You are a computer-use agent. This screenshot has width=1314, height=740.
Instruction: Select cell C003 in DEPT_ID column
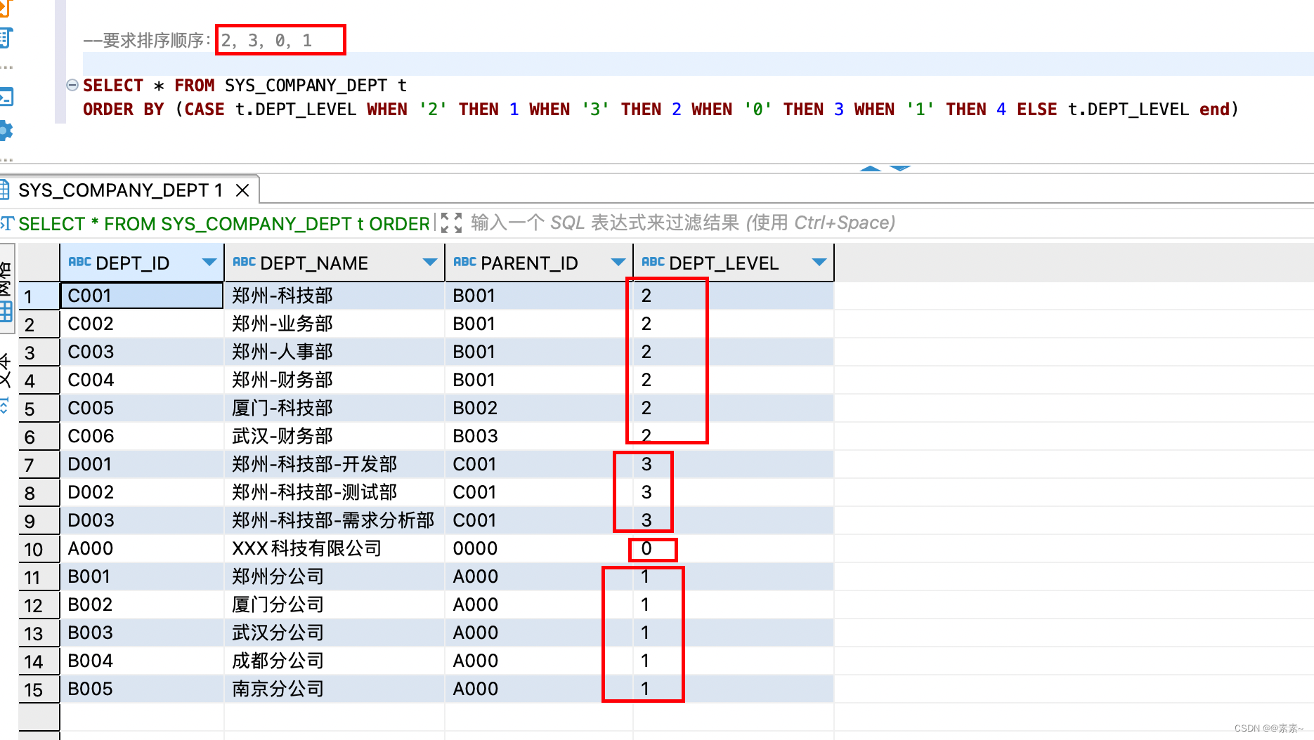tap(142, 352)
